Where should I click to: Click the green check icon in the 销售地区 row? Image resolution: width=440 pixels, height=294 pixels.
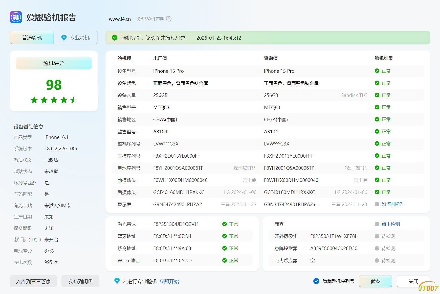[377, 119]
